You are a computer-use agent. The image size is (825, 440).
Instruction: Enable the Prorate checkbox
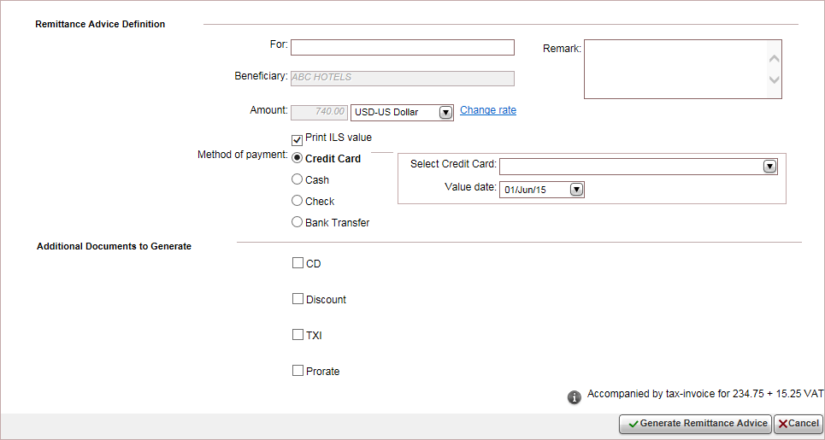(298, 371)
